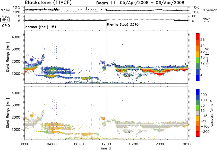Screen dimensions: 217x150
Task: Click the orange velocity patch near 11:30
Action: click(x=103, y=118)
